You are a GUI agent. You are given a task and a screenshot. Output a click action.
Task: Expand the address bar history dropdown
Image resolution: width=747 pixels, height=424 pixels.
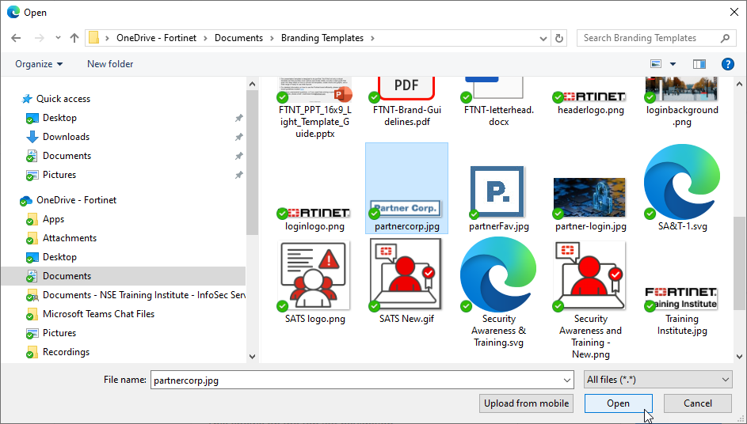tap(543, 39)
